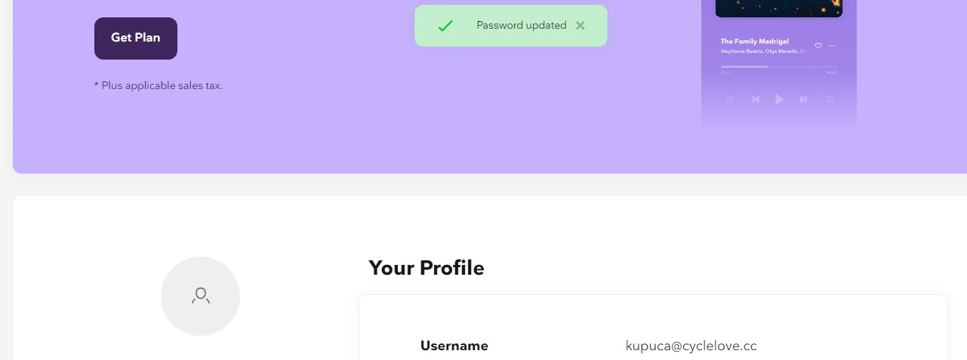Screen dimensions: 967x360
Task: Skip to the previous track
Action: (x=756, y=100)
